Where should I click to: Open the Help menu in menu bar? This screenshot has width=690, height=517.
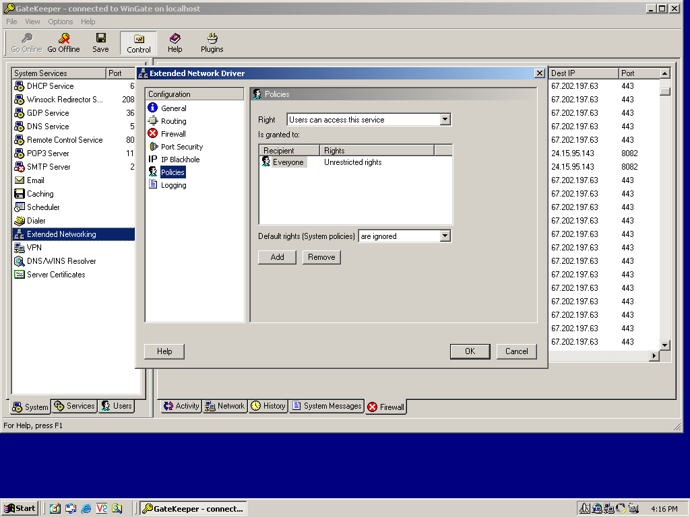[x=88, y=22]
